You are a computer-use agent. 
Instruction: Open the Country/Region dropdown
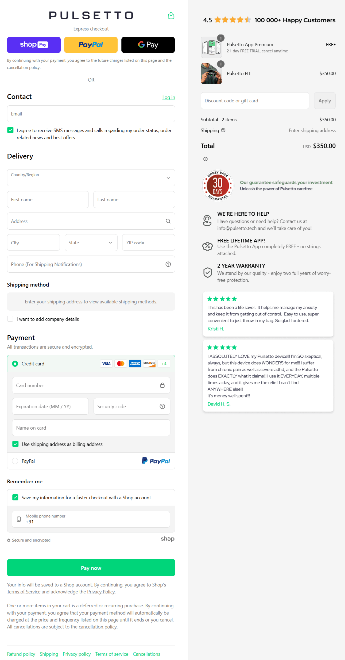[91, 178]
